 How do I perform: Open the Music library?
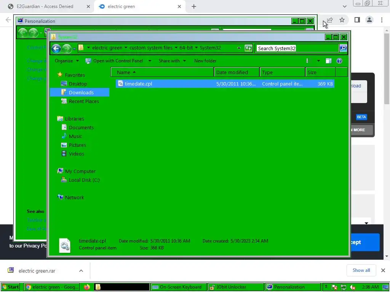pos(75,136)
